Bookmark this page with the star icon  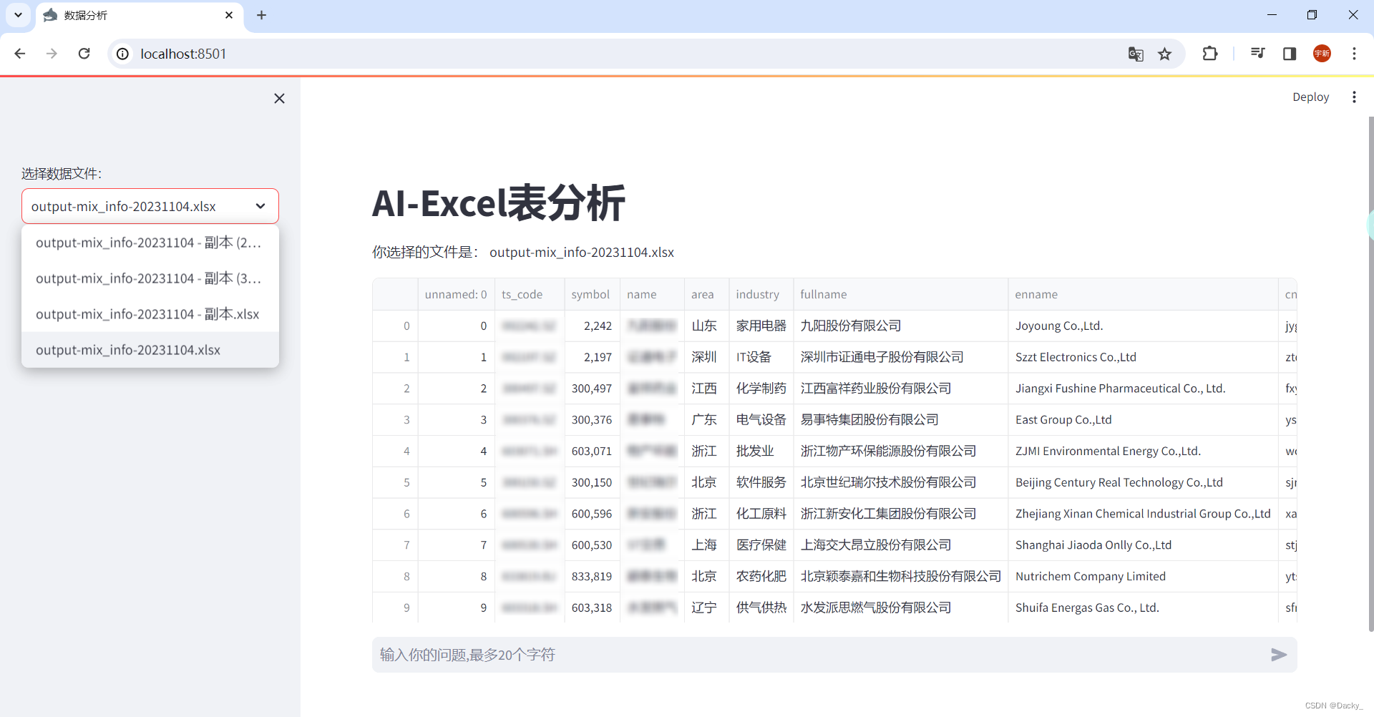pos(1166,54)
